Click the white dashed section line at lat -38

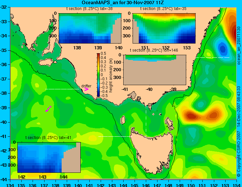(x=62, y=89)
